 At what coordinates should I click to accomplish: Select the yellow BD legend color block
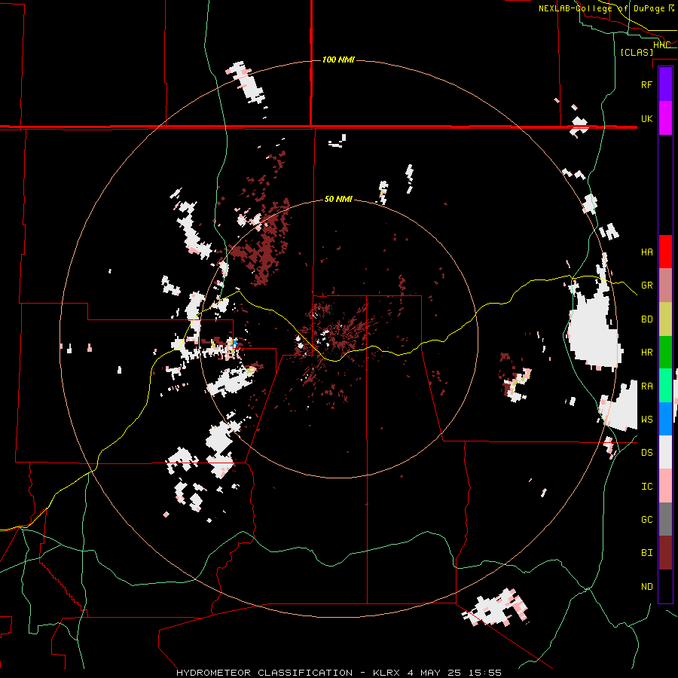[665, 319]
